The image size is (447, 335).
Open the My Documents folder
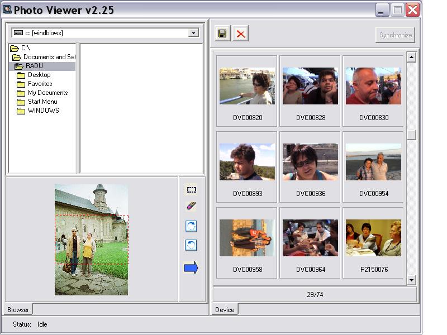47,93
